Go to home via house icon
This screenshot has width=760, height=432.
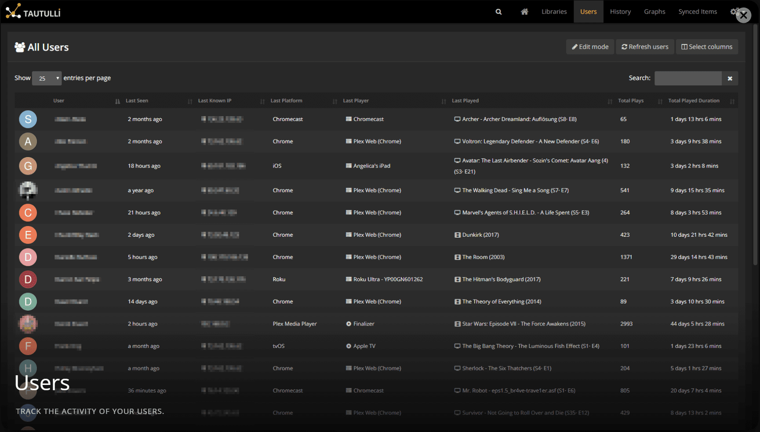coord(524,12)
